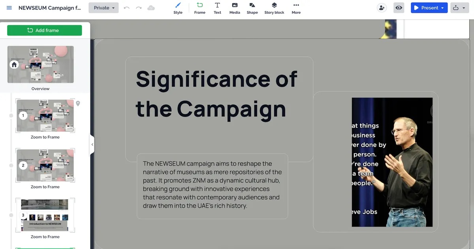Click the cloud sync status icon
Viewport: 474px width, 249px height.
151,7
